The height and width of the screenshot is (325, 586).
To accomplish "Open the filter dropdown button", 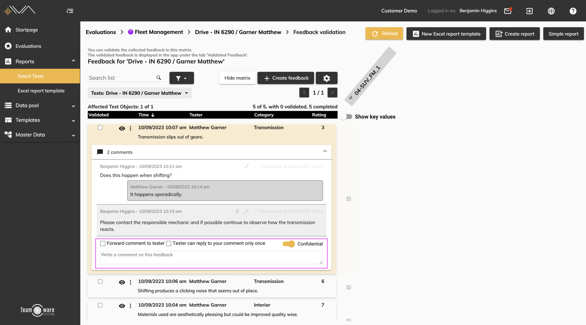I will pyautogui.click(x=181, y=78).
